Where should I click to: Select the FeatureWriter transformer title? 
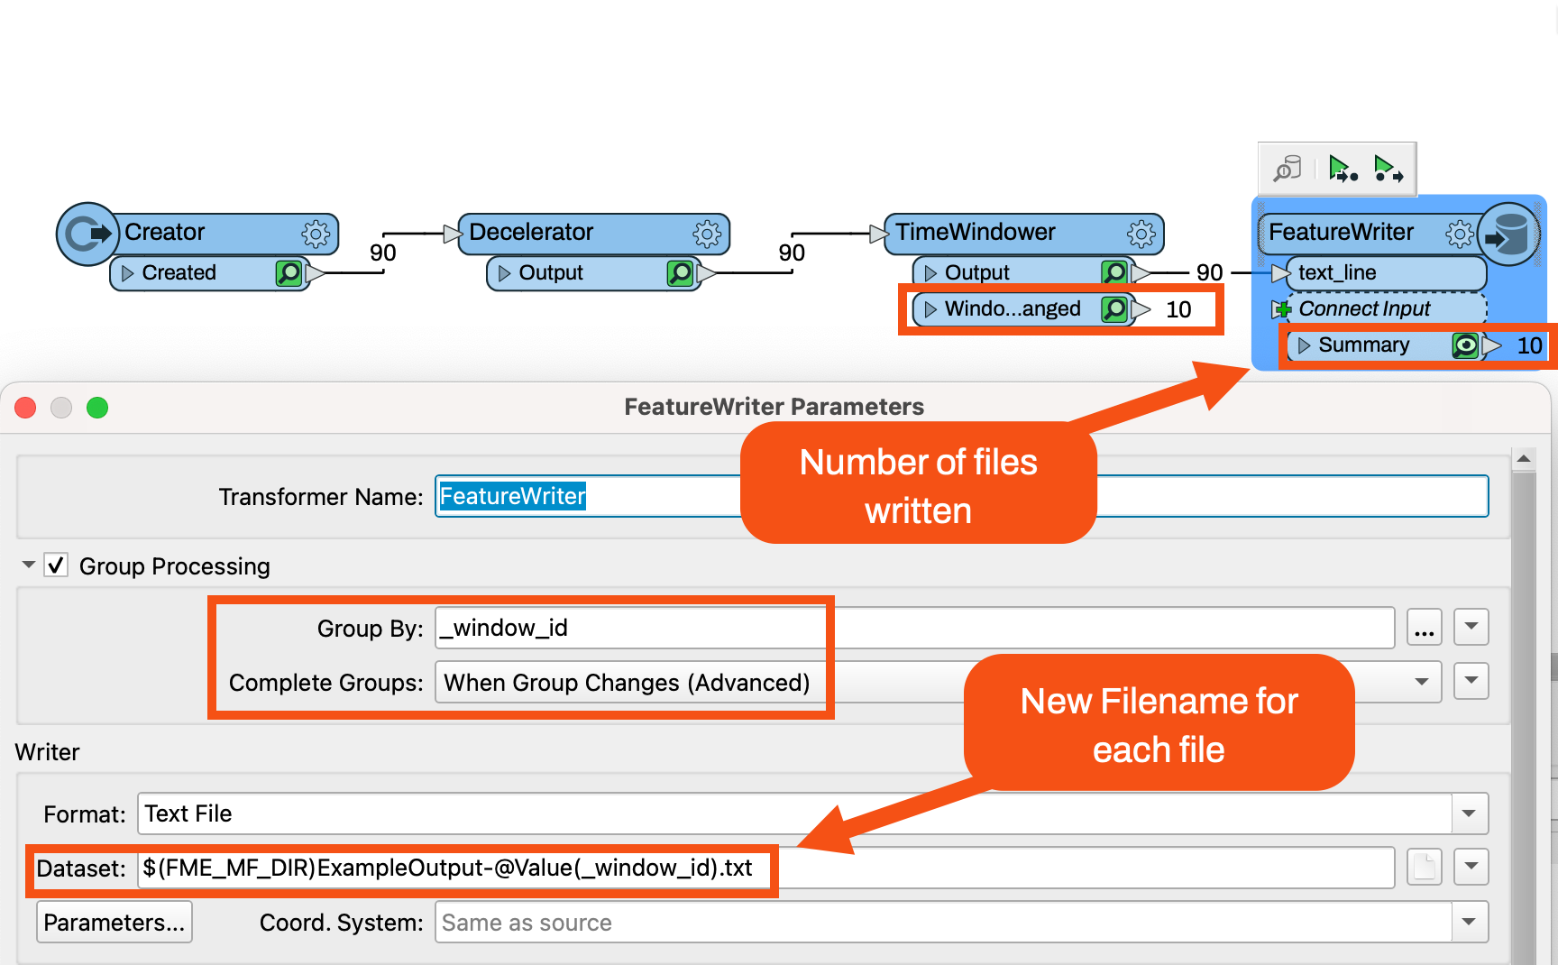(x=1341, y=233)
